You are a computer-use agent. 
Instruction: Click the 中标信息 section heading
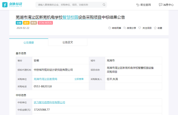tap(21, 95)
